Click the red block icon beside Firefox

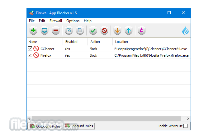point(36,55)
